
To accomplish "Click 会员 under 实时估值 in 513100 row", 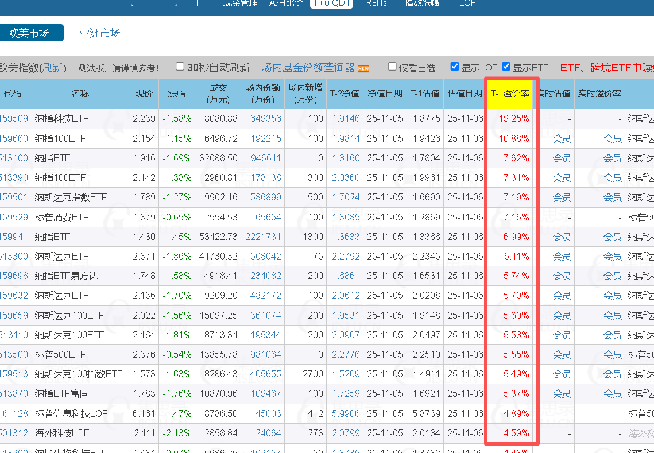I will coord(562,158).
